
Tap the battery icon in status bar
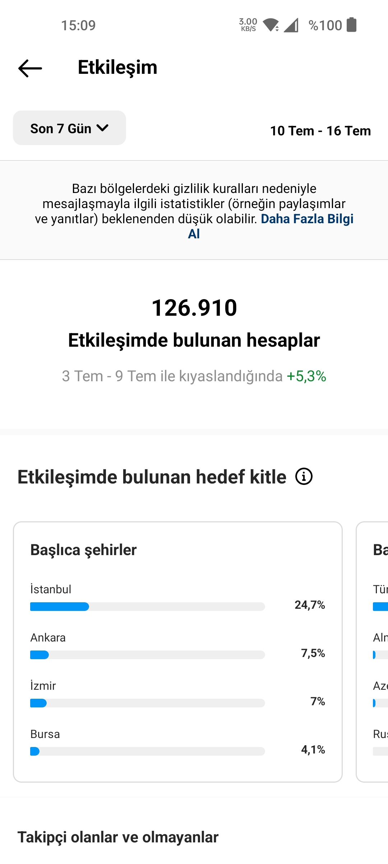tap(351, 25)
